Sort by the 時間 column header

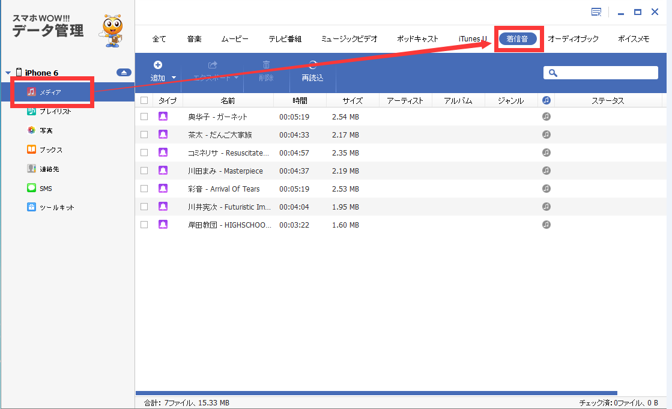point(300,100)
